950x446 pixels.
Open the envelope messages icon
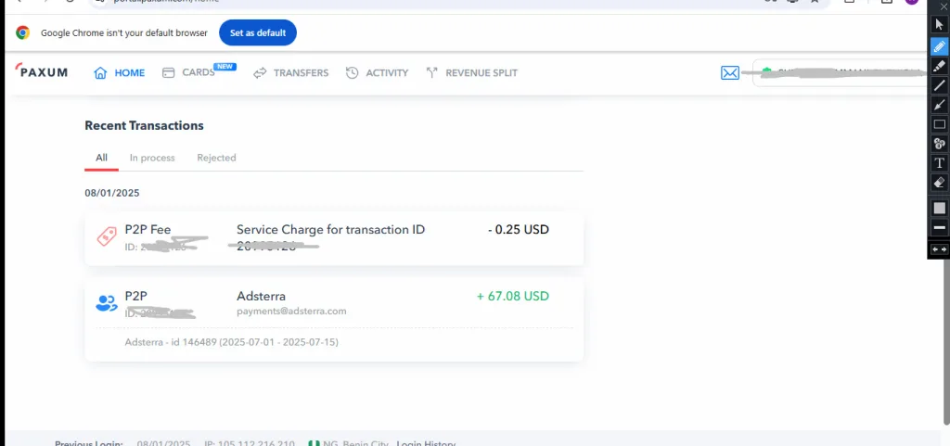tap(730, 73)
